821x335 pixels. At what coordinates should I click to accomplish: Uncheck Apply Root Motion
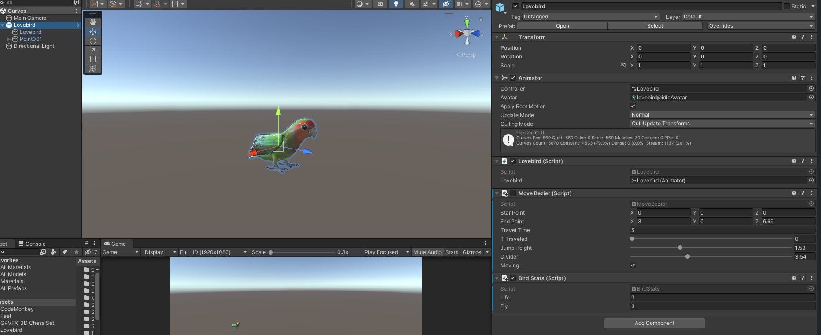pos(633,106)
